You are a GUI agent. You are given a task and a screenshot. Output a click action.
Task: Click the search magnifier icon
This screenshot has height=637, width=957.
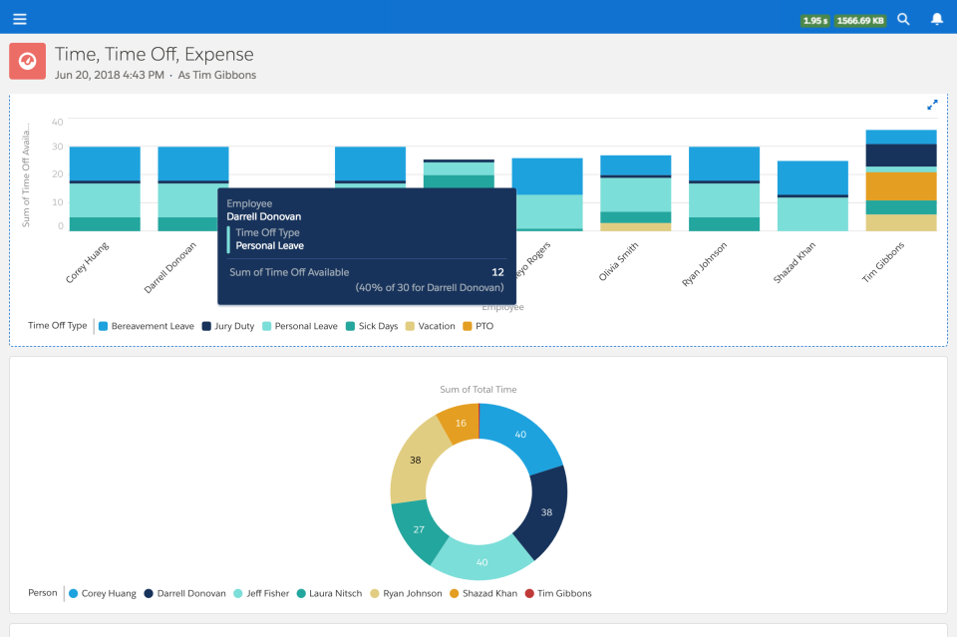[903, 18]
